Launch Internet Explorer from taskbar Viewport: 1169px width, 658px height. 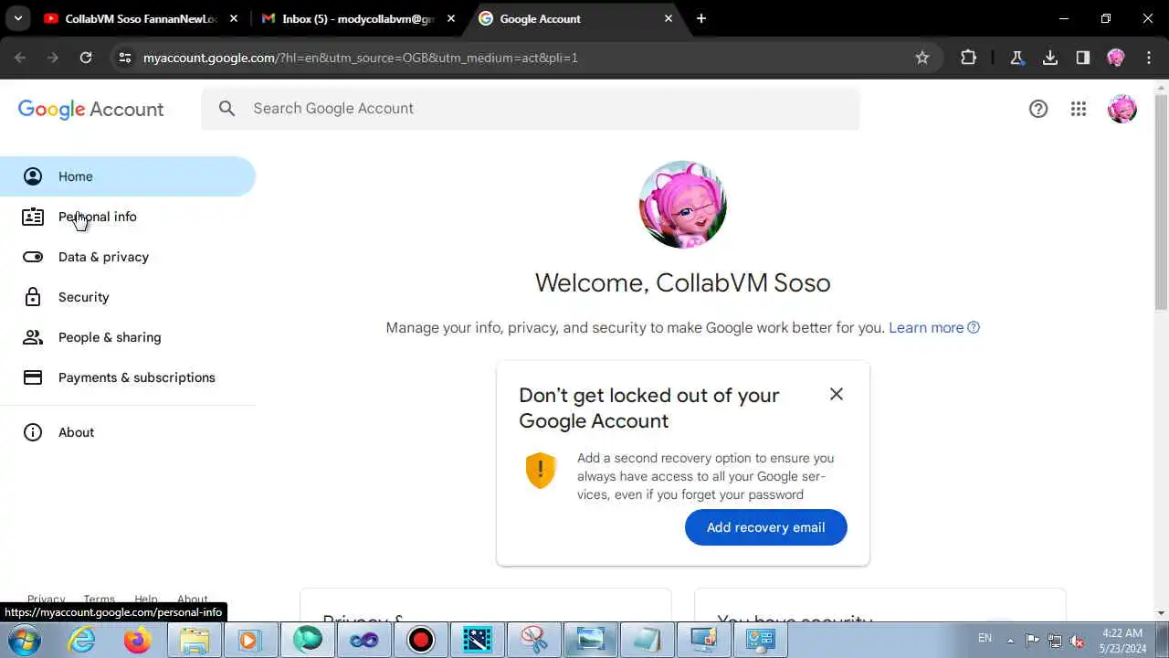[82, 640]
